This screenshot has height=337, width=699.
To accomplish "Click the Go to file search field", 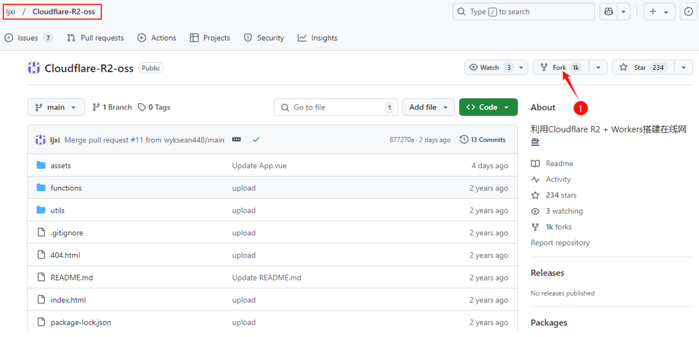I will coord(336,107).
